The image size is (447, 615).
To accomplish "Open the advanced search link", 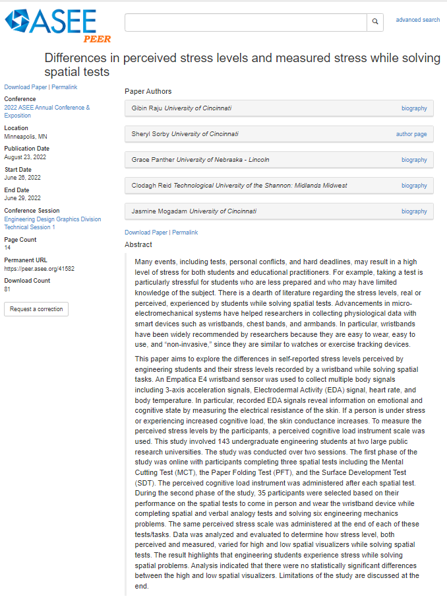I will tap(417, 20).
